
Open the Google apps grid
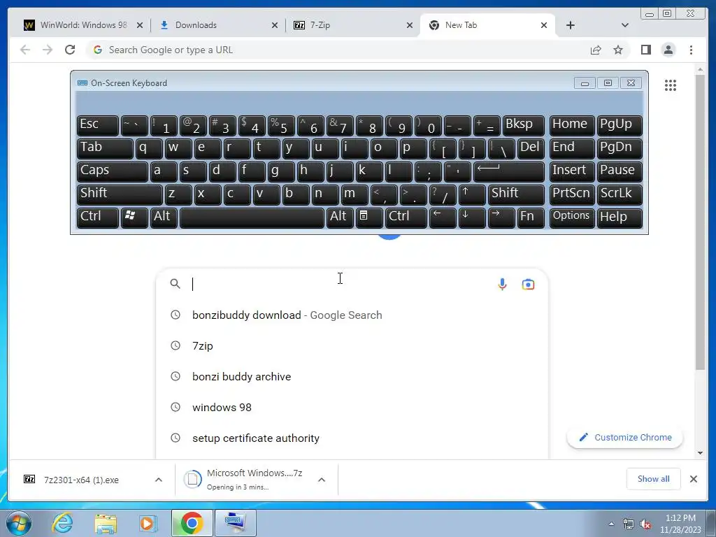pyautogui.click(x=671, y=85)
